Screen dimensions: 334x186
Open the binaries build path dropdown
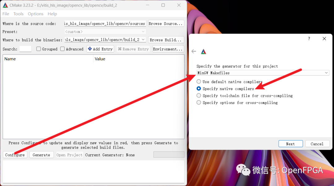click(143, 39)
